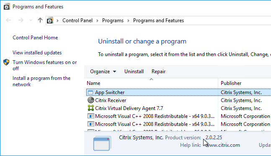This screenshot has height=156, width=271.
Task: Open the recent locations dropdown arrow
Action: click(x=31, y=20)
